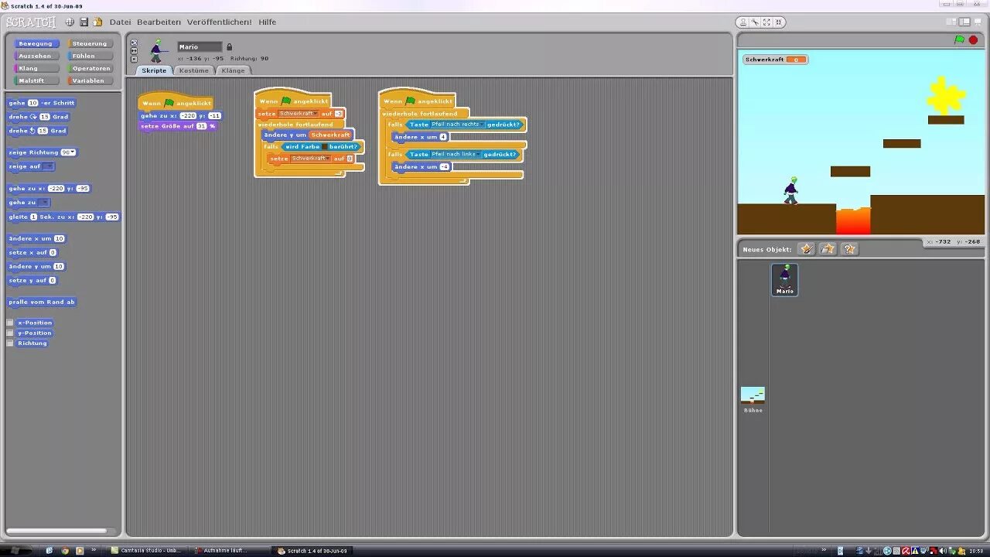Viewport: 990px width, 557px height.
Task: Click the gleite 1 Sek. zu x y block
Action: point(63,217)
